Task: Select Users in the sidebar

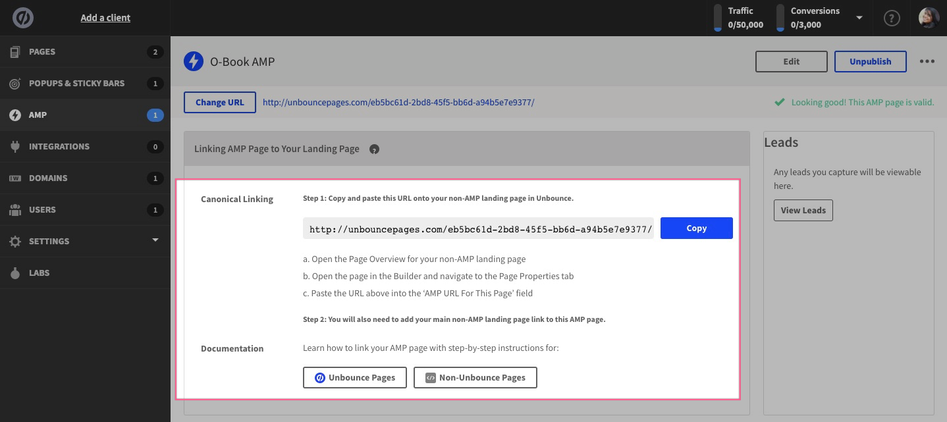Action: 85,210
